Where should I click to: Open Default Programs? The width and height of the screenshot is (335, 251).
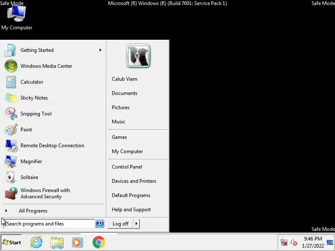tap(131, 195)
